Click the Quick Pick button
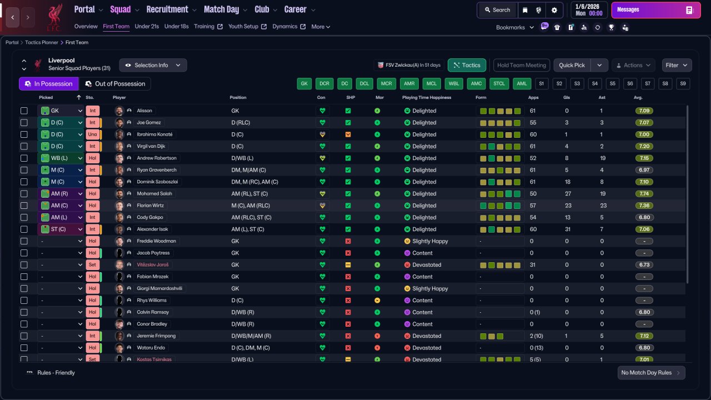 (572, 65)
